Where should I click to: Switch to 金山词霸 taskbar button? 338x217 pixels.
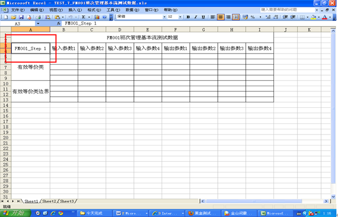[239, 213]
